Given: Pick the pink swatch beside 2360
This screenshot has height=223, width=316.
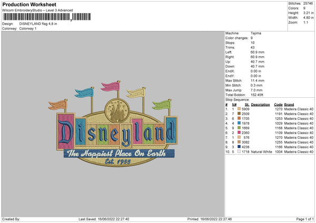Looking at the screenshot, I should (x=239, y=133).
